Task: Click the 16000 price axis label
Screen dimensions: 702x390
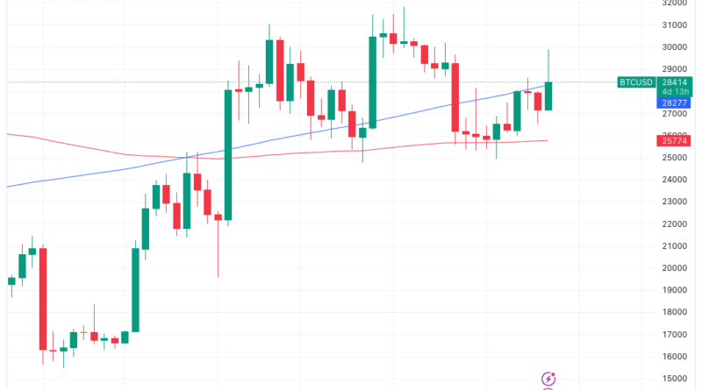Action: [675, 357]
